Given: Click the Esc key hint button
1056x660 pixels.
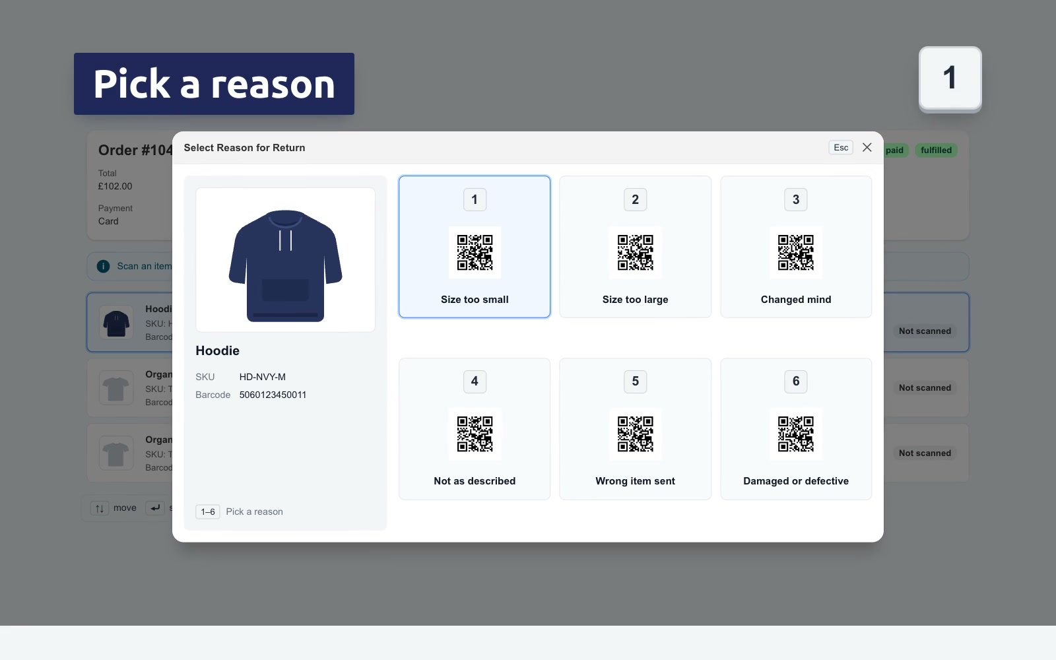Looking at the screenshot, I should click(x=841, y=147).
